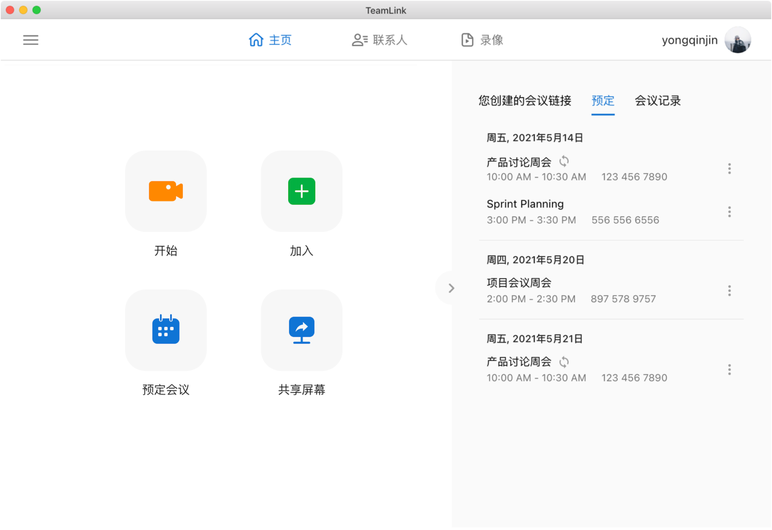The width and height of the screenshot is (772, 530).
Task: Switch to the 联系人 contacts tab
Action: (380, 40)
